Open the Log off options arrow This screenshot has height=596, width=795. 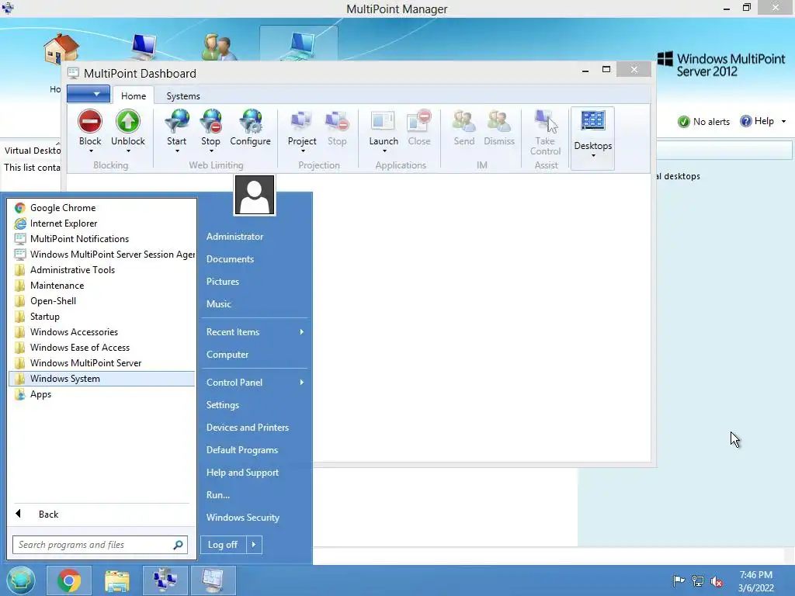(254, 545)
